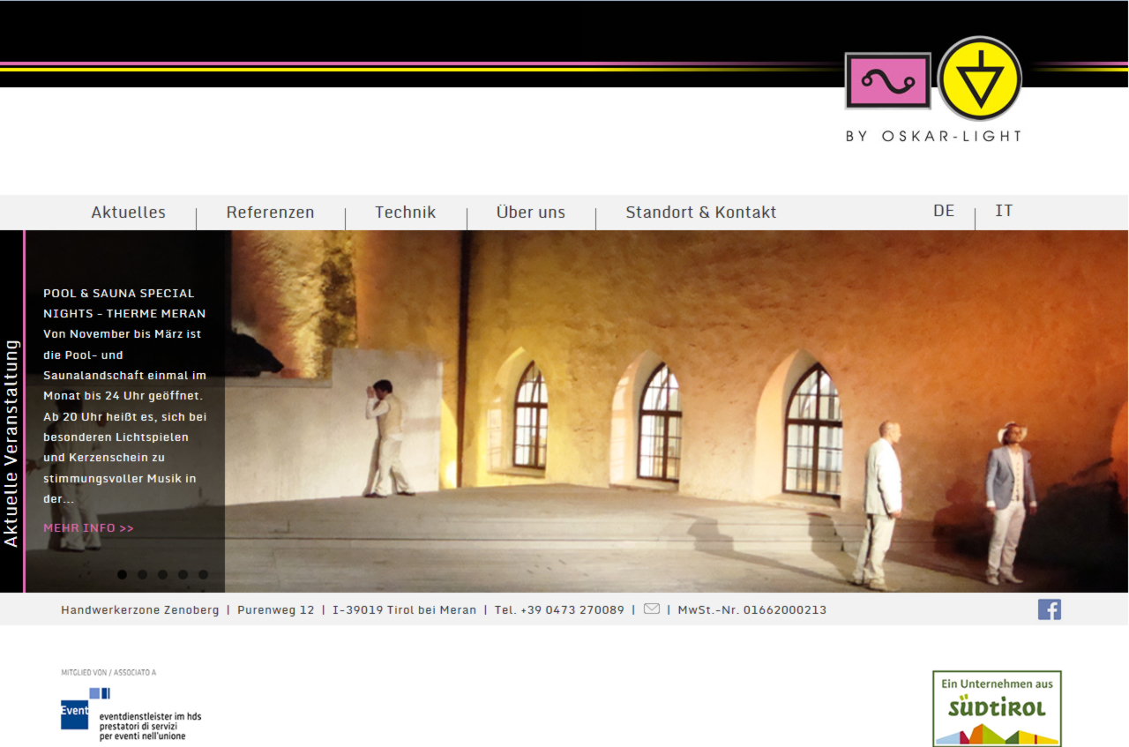Click Purenweg 12 in footer
This screenshot has width=1129, height=747.
[x=276, y=610]
